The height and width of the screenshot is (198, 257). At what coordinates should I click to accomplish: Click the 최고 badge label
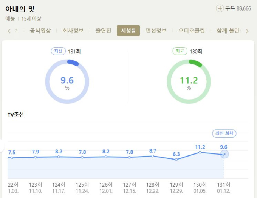[x=180, y=51]
